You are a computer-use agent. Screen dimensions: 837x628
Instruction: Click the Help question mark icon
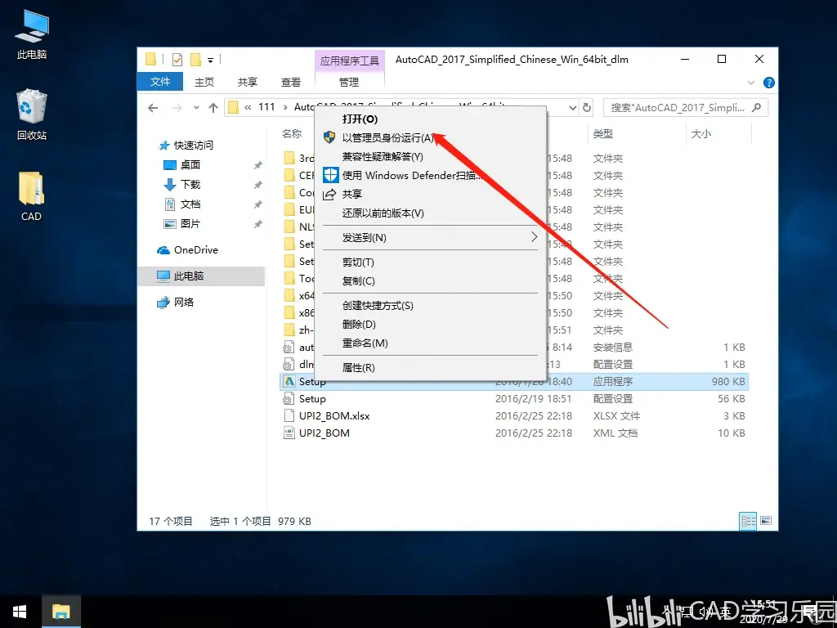[x=768, y=83]
